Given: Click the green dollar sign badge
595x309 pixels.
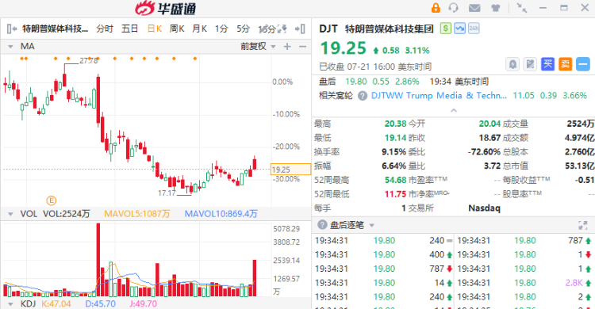Looking at the screenshot, I should [x=446, y=29].
